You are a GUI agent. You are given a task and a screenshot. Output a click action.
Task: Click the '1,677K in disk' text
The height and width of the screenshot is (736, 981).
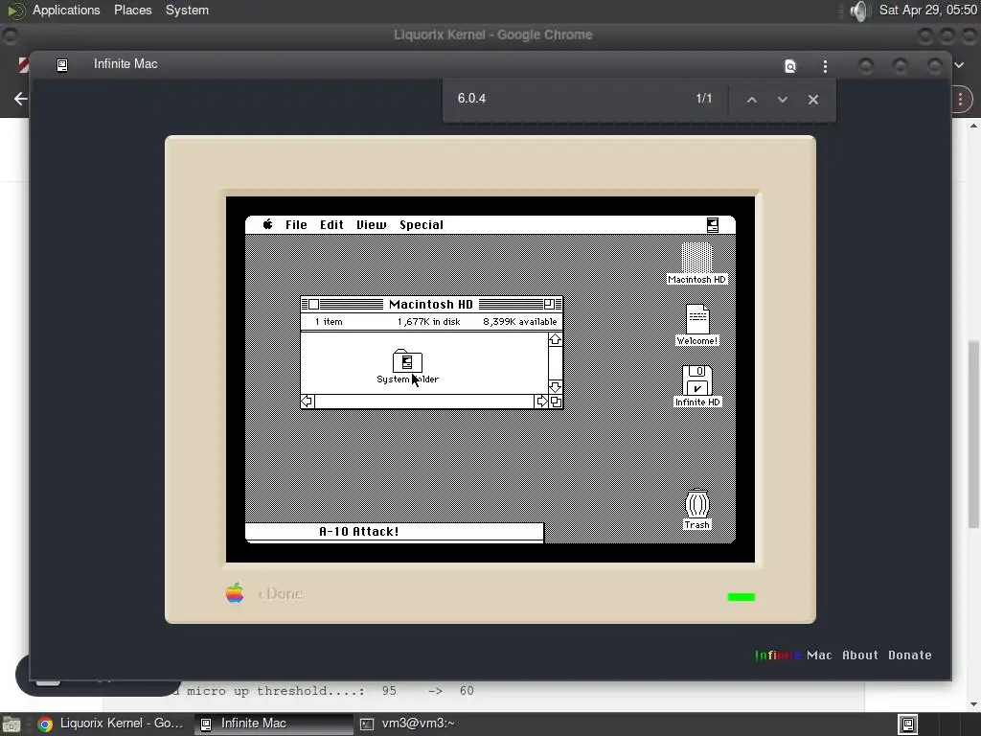click(428, 322)
